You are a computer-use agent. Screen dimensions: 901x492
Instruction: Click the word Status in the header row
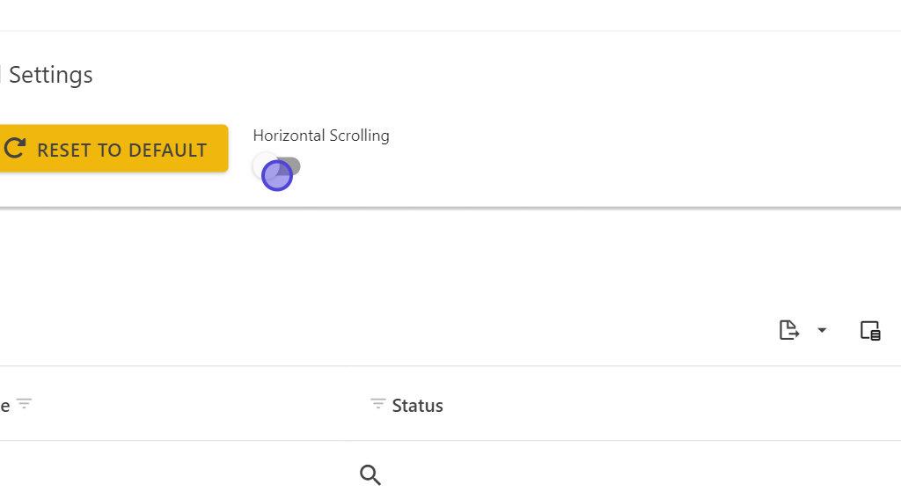(x=417, y=406)
